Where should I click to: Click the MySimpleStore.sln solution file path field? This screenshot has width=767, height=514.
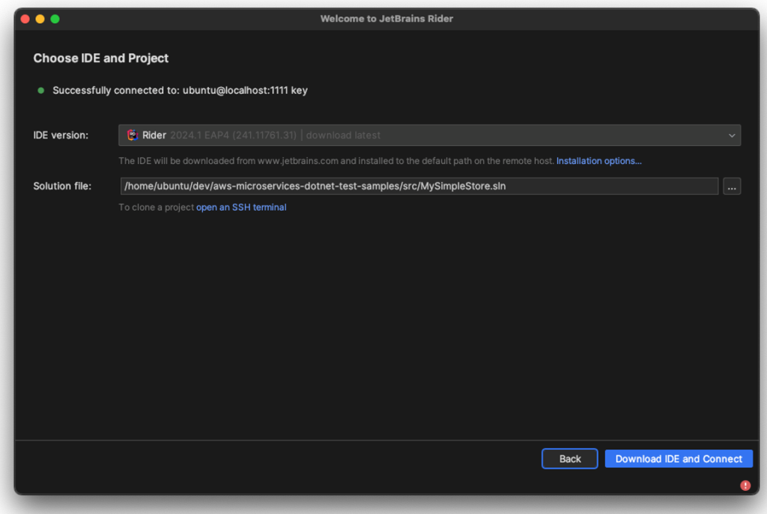click(x=419, y=186)
